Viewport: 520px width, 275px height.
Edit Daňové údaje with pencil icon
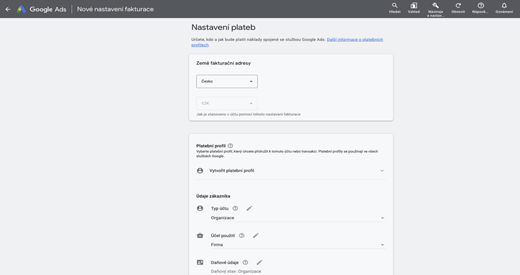260,262
